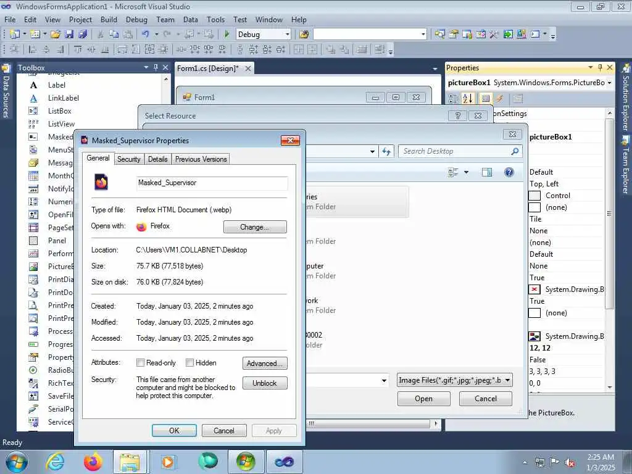Check the Hidden attribute checkbox

pyautogui.click(x=189, y=363)
